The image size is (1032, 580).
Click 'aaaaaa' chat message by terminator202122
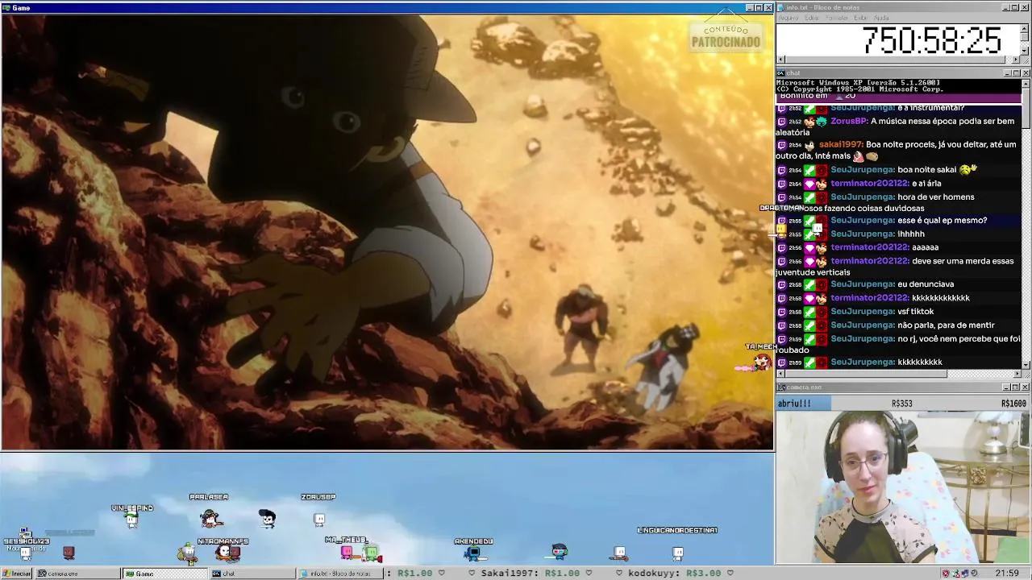(x=925, y=247)
